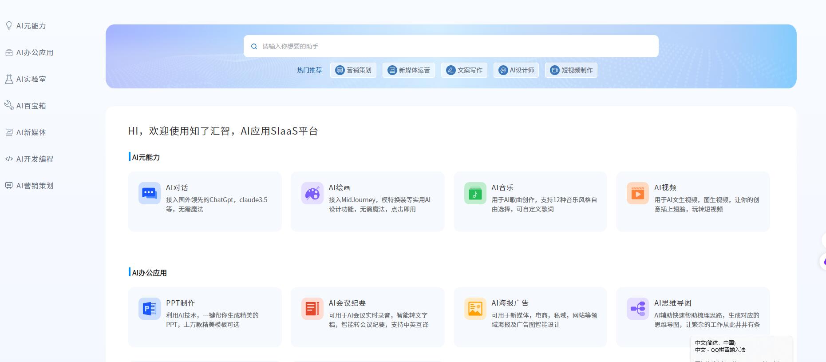This screenshot has height=362, width=826.
Task: Click the AI音乐 green music note icon
Action: [475, 193]
